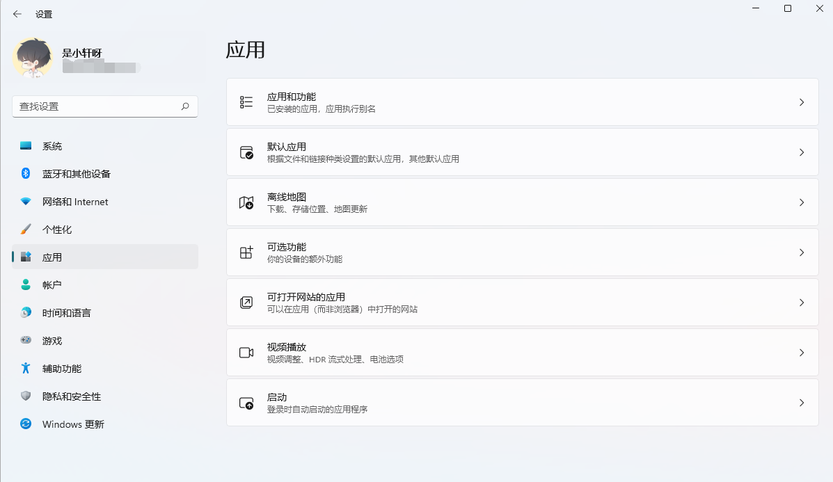Go to 辅助功能 settings

(x=104, y=369)
